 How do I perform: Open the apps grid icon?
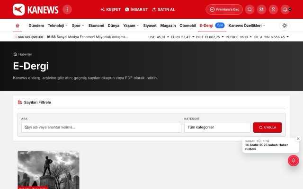pos(261,9)
